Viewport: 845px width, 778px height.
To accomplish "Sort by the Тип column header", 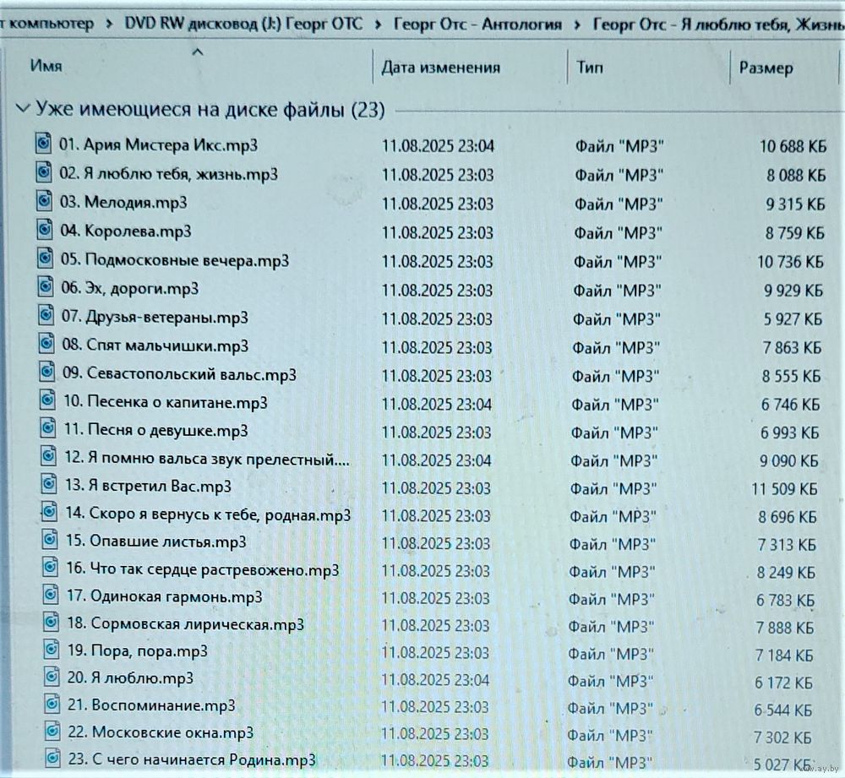I will [590, 68].
